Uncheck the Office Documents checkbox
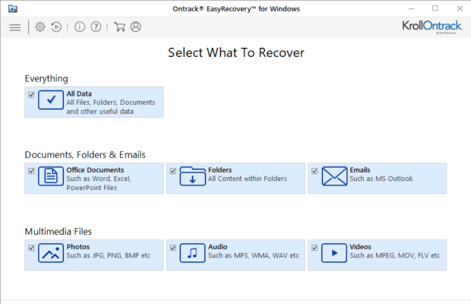Screen dimensions: 471x304 (x=31, y=171)
